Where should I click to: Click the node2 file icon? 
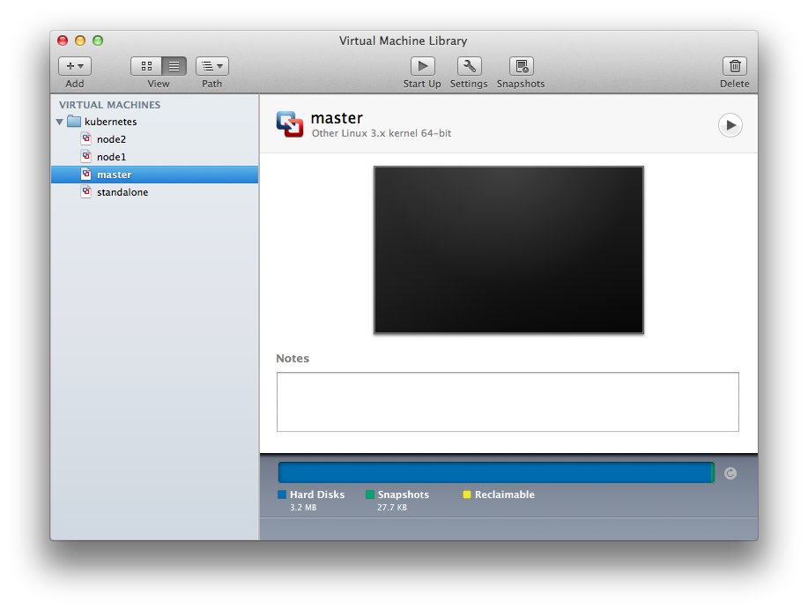coord(86,138)
